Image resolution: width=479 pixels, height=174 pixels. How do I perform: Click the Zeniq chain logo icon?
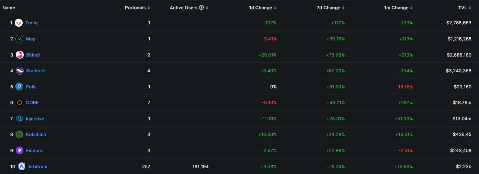coord(19,23)
